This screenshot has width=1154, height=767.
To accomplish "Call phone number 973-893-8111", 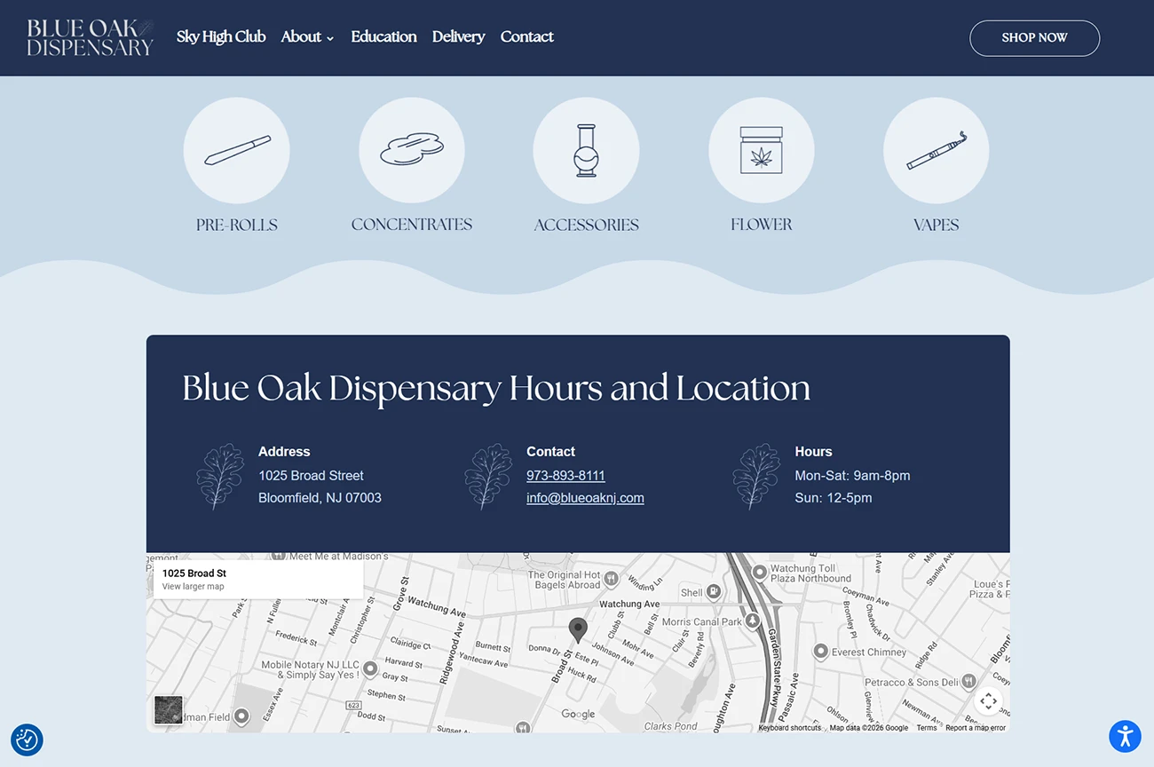I will pos(565,476).
